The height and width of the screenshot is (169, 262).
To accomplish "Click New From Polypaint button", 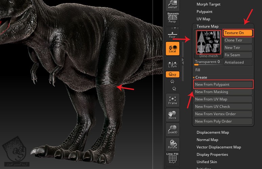I will [x=223, y=84].
